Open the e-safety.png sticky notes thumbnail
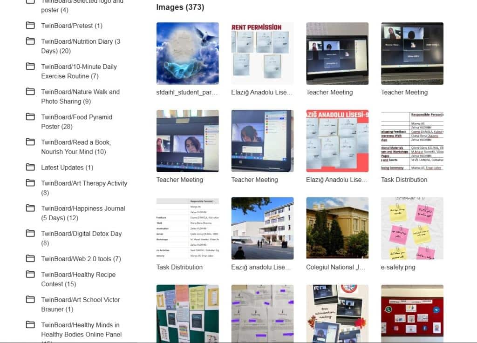 (x=412, y=228)
